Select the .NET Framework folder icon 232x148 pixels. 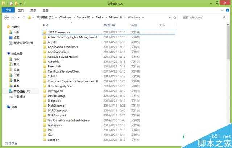[45, 32]
